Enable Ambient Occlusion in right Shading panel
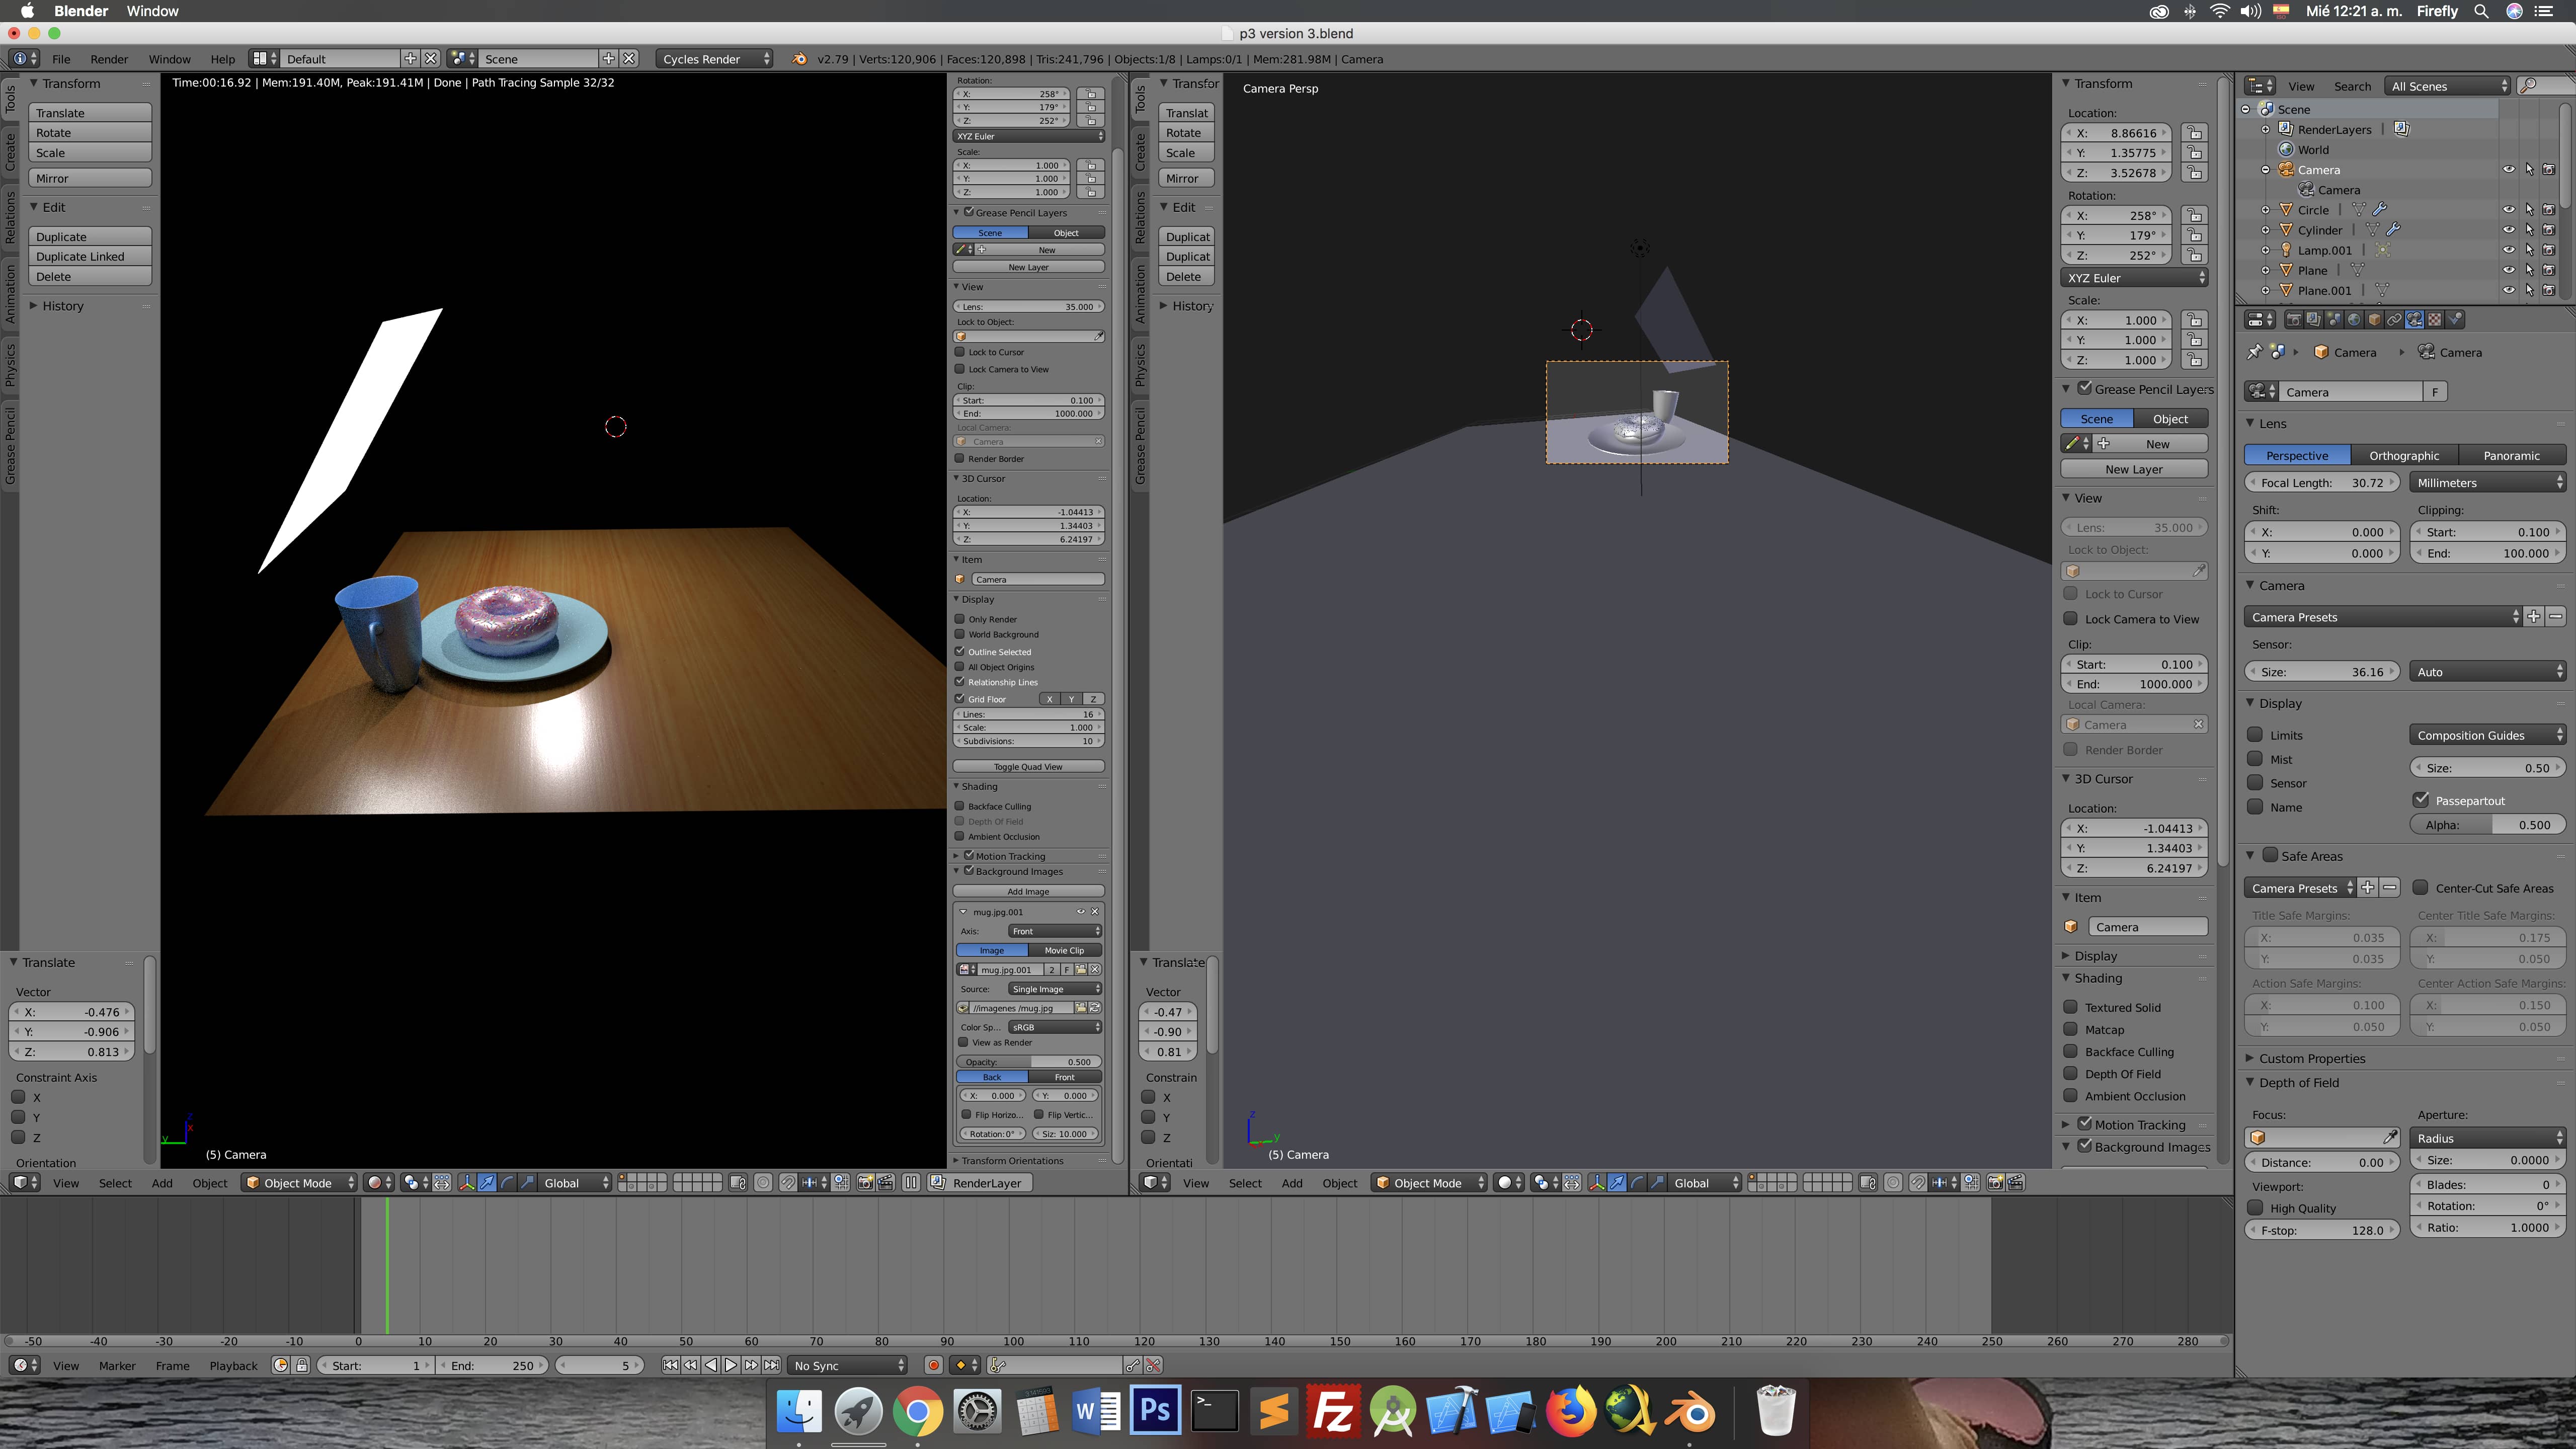Screen dimensions: 2576x1449 tap(2071, 1096)
